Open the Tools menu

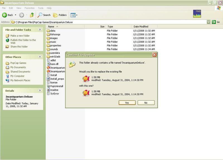[x=41, y=8]
